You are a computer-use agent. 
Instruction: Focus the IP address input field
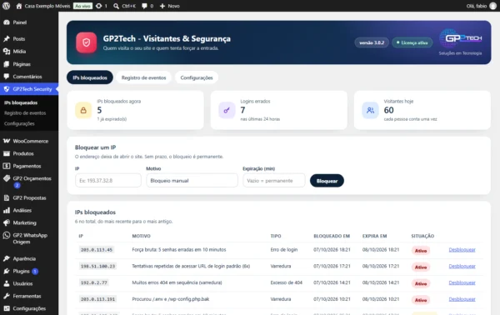click(108, 181)
